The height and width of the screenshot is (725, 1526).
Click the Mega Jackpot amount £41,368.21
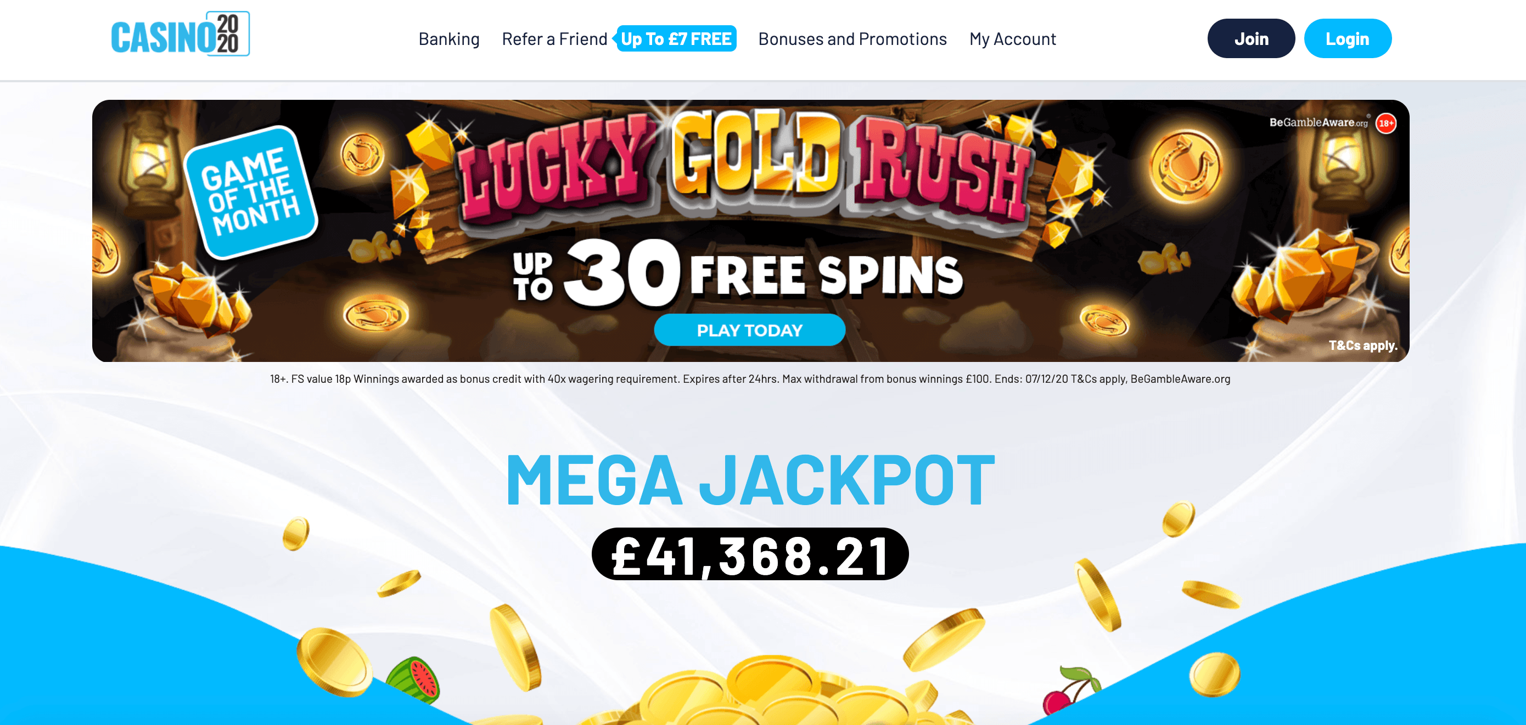pyautogui.click(x=750, y=554)
